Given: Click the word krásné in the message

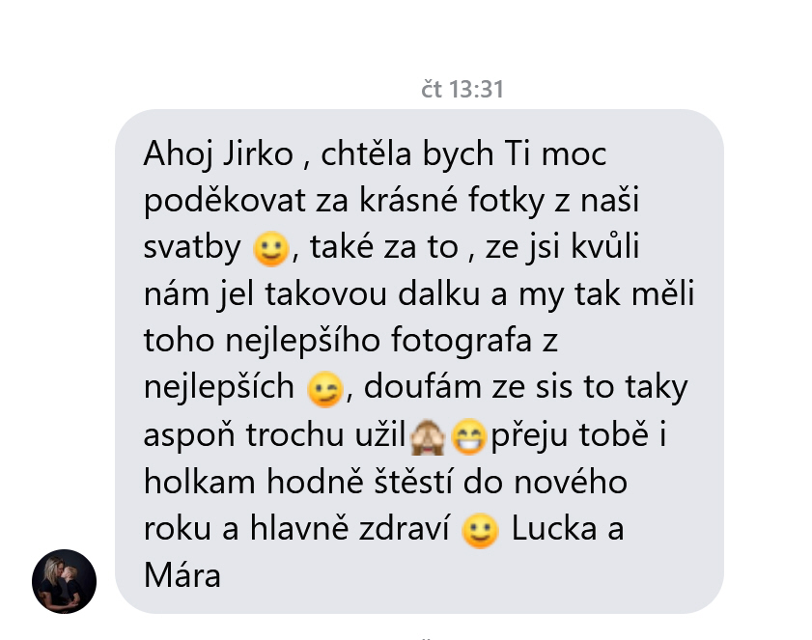Looking at the screenshot, I should click(x=408, y=201).
